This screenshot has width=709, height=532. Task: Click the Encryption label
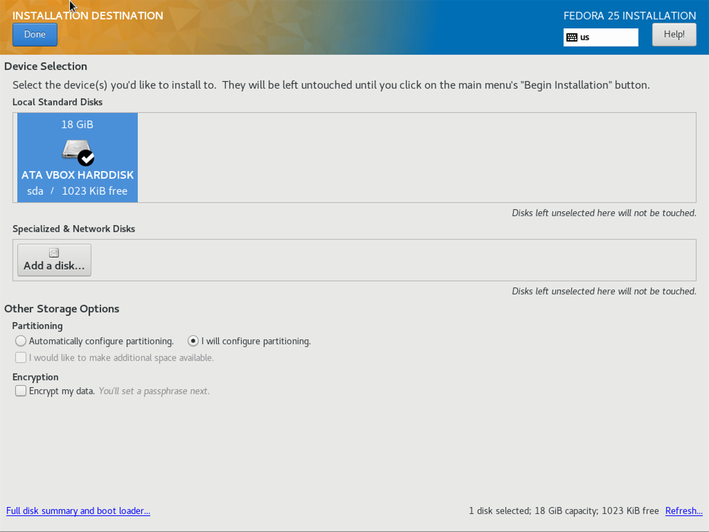pyautogui.click(x=35, y=377)
